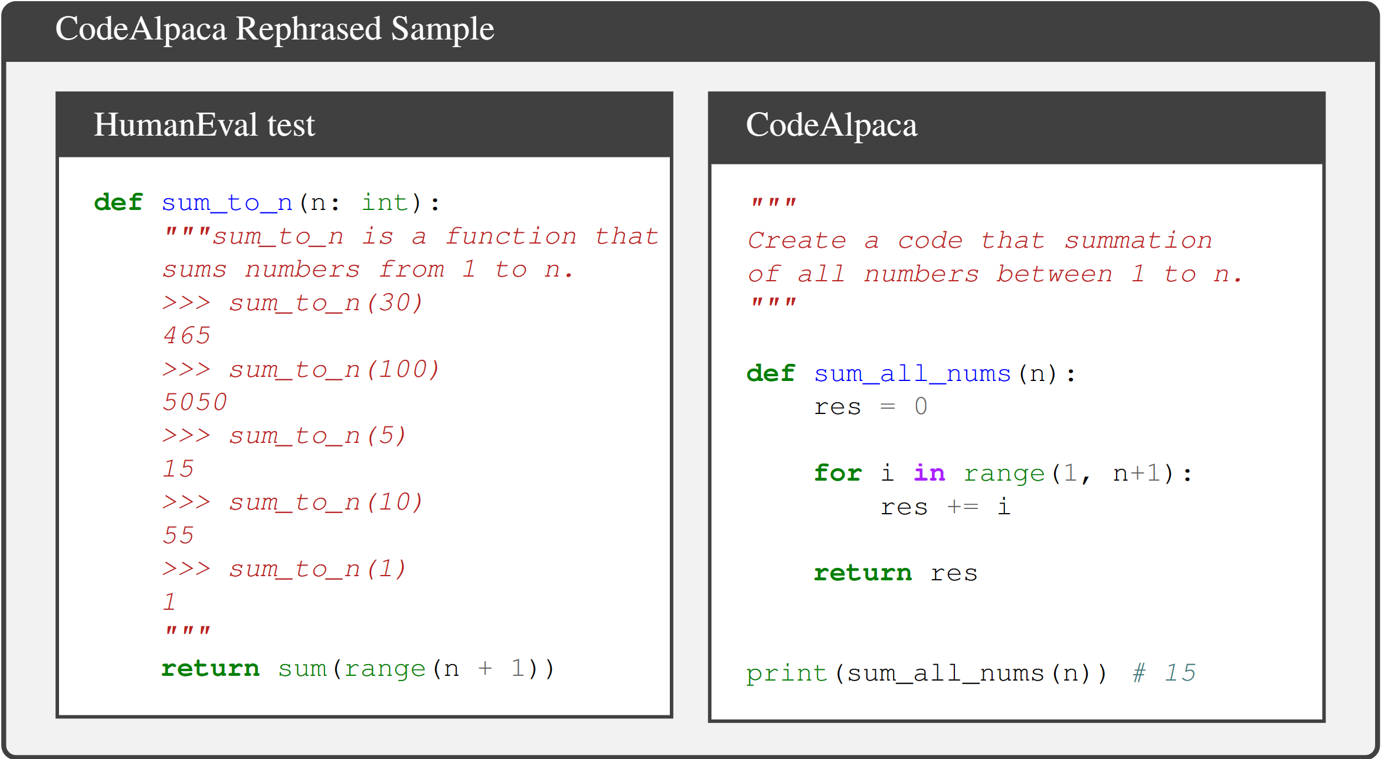Click the 'return sum(range(n + 1))' line
This screenshot has height=759, width=1381.
[358, 669]
